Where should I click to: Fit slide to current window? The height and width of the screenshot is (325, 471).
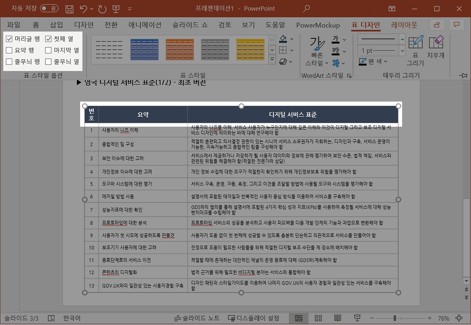(x=459, y=318)
